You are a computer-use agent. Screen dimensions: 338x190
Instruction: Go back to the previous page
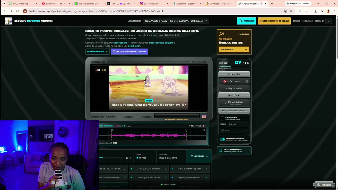[x=4, y=11]
